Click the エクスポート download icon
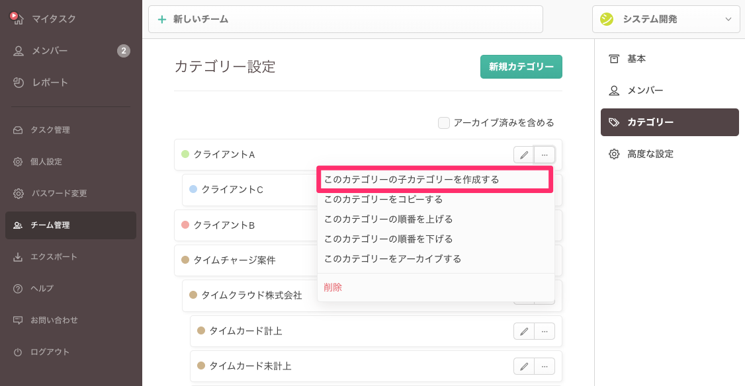Viewport: 745px width, 386px height. point(18,257)
